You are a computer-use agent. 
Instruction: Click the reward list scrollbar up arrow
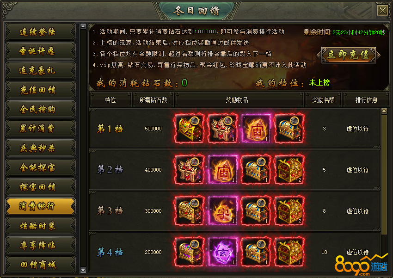(x=384, y=111)
